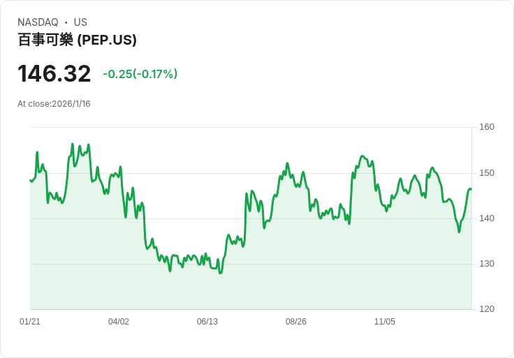The height and width of the screenshot is (358, 514).
Task: Click the highest peak of the price line
Action: pyautogui.click(x=72, y=144)
